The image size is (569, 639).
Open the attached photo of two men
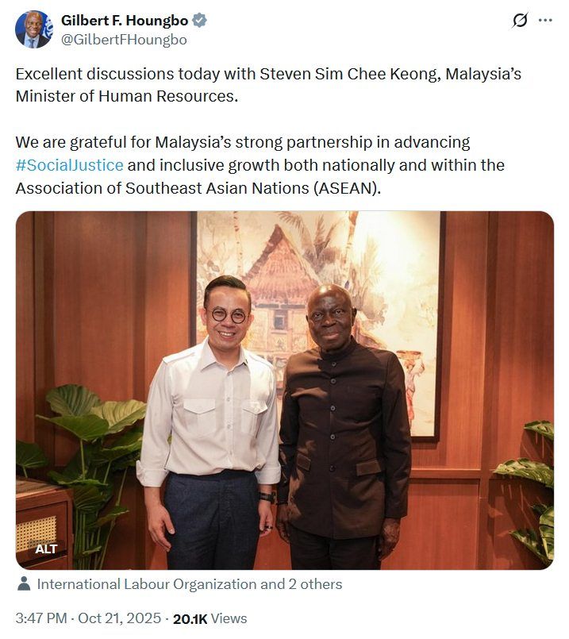285,390
